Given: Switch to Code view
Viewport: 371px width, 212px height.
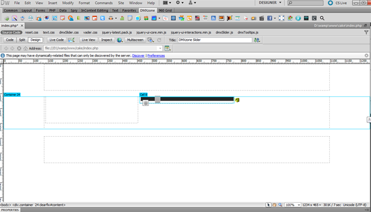Looking at the screenshot, I should [10, 40].
